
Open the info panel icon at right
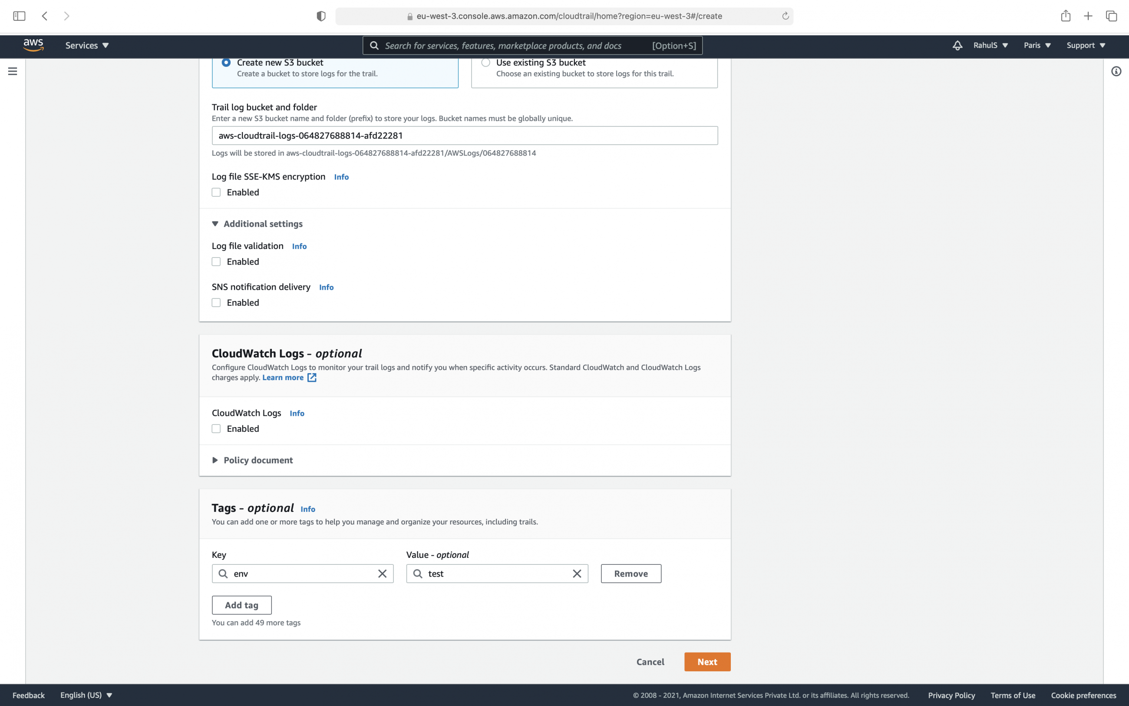click(1116, 71)
